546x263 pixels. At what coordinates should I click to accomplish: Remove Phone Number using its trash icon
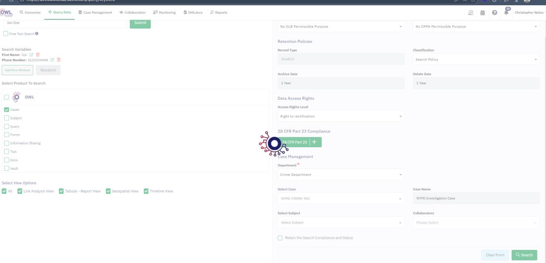click(58, 60)
